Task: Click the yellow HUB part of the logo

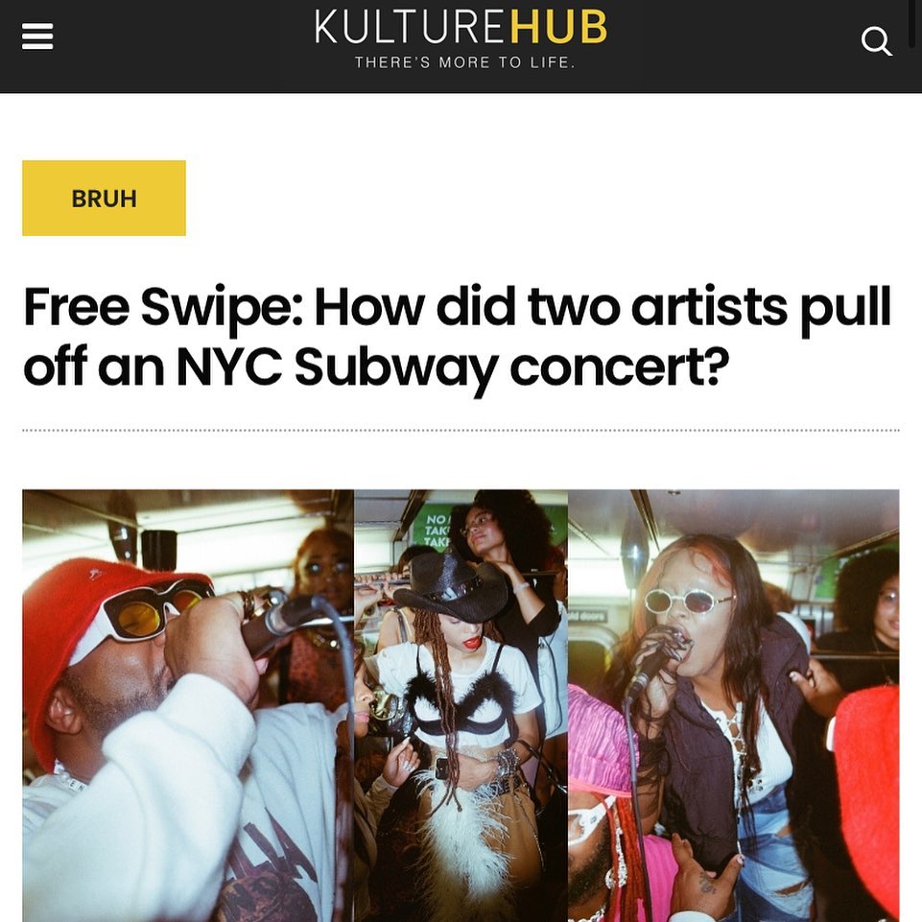Action: pos(558,27)
